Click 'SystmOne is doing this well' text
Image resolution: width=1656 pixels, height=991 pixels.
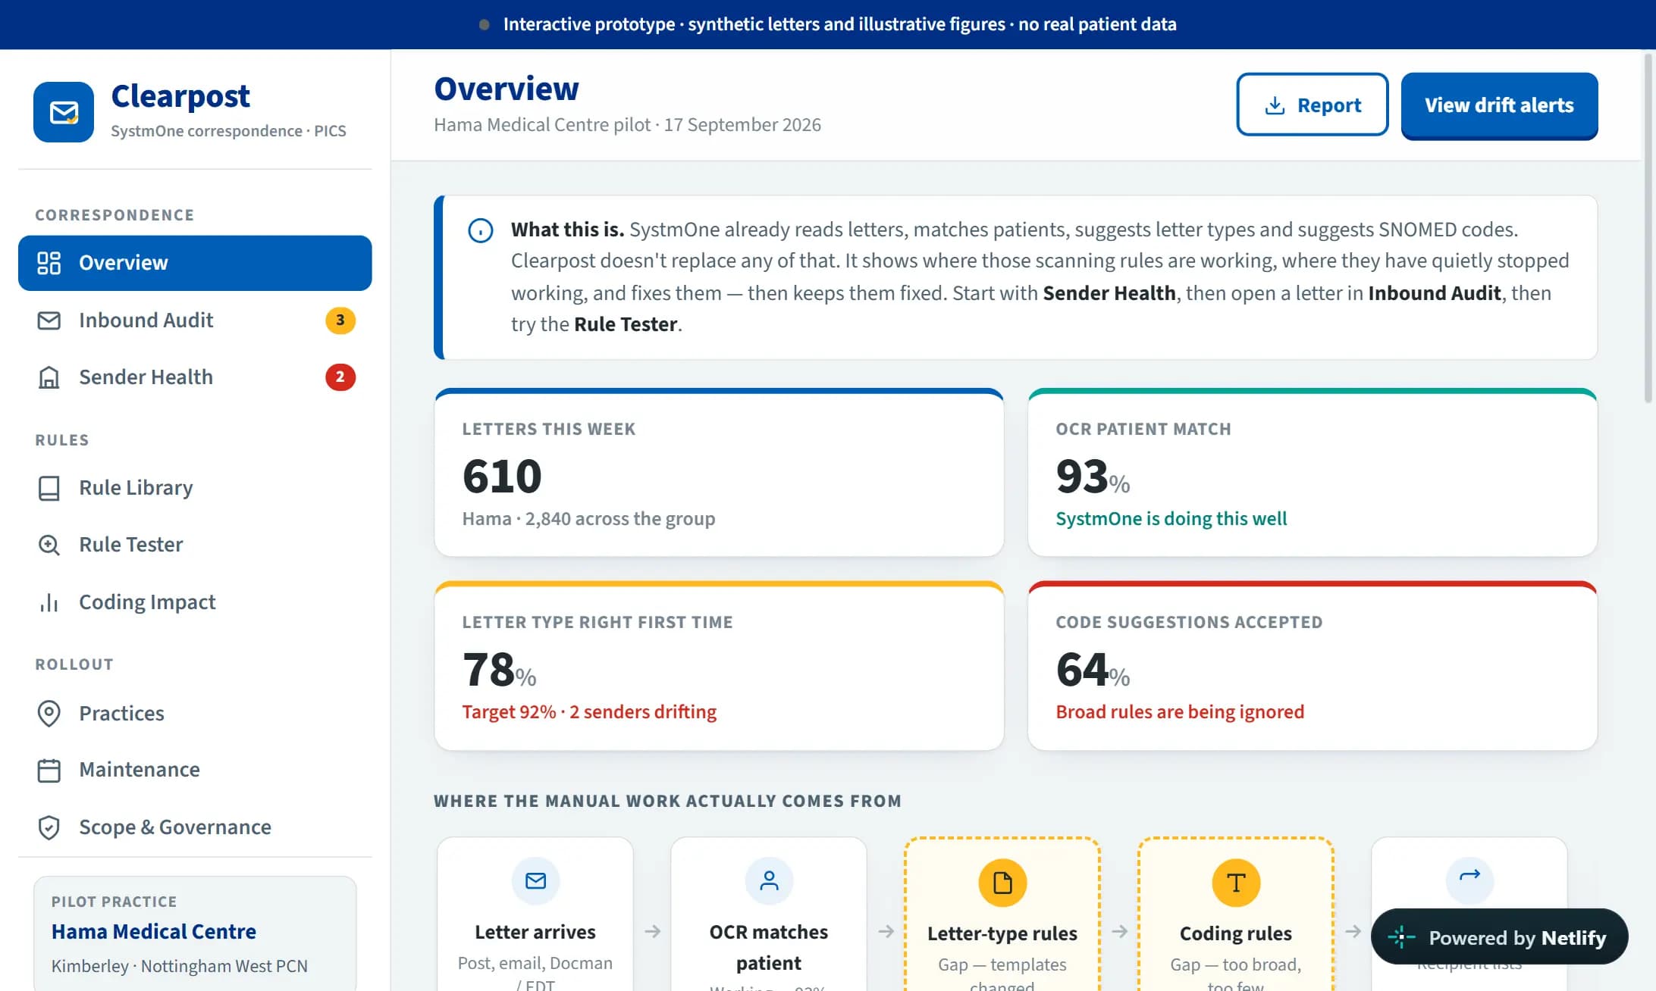click(1171, 519)
